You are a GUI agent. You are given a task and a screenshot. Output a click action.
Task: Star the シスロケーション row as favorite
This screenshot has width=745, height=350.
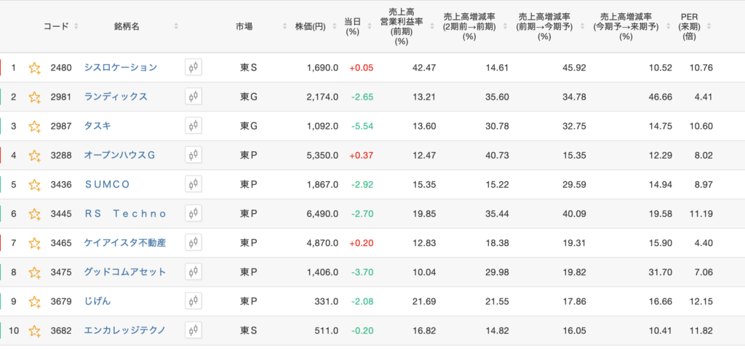[x=34, y=68]
